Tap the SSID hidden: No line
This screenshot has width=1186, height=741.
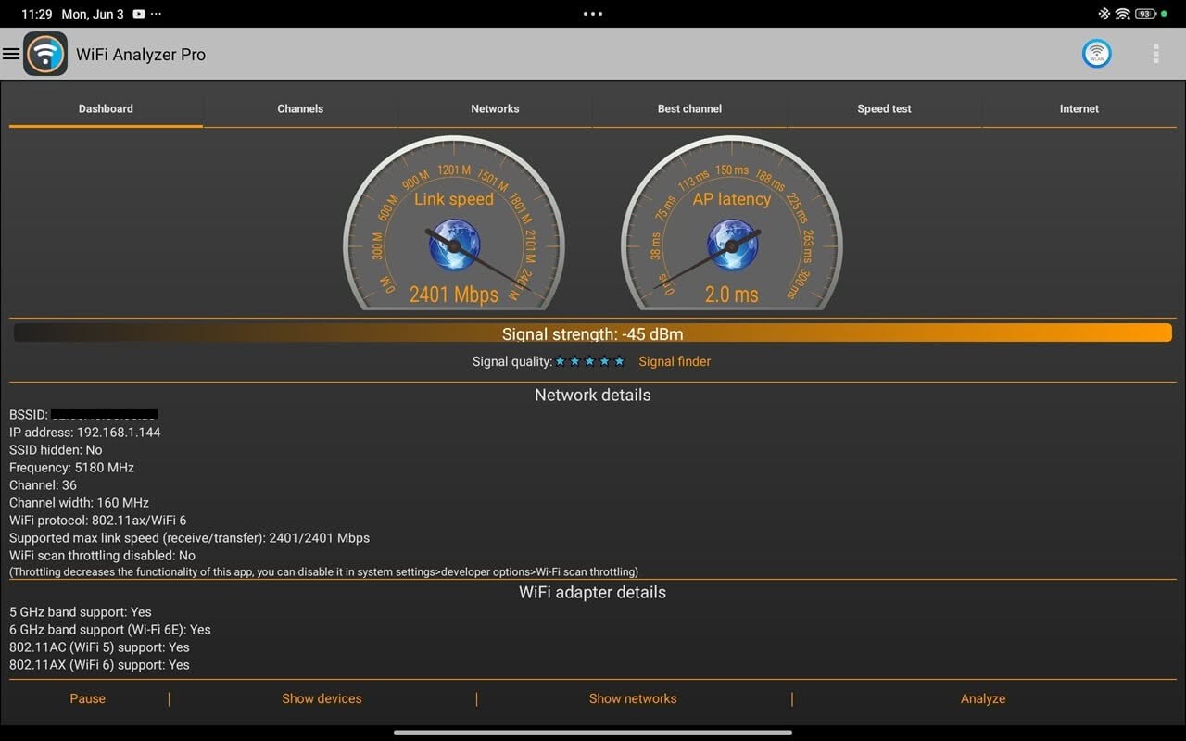[56, 450]
